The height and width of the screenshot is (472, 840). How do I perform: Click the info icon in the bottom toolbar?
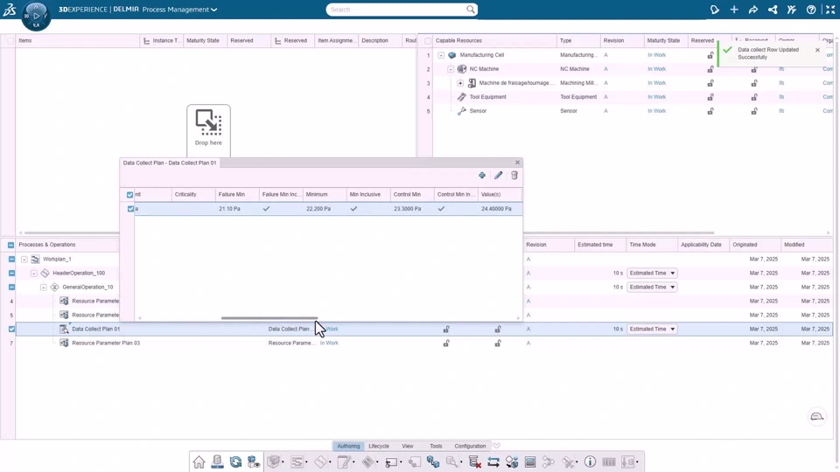click(x=590, y=462)
